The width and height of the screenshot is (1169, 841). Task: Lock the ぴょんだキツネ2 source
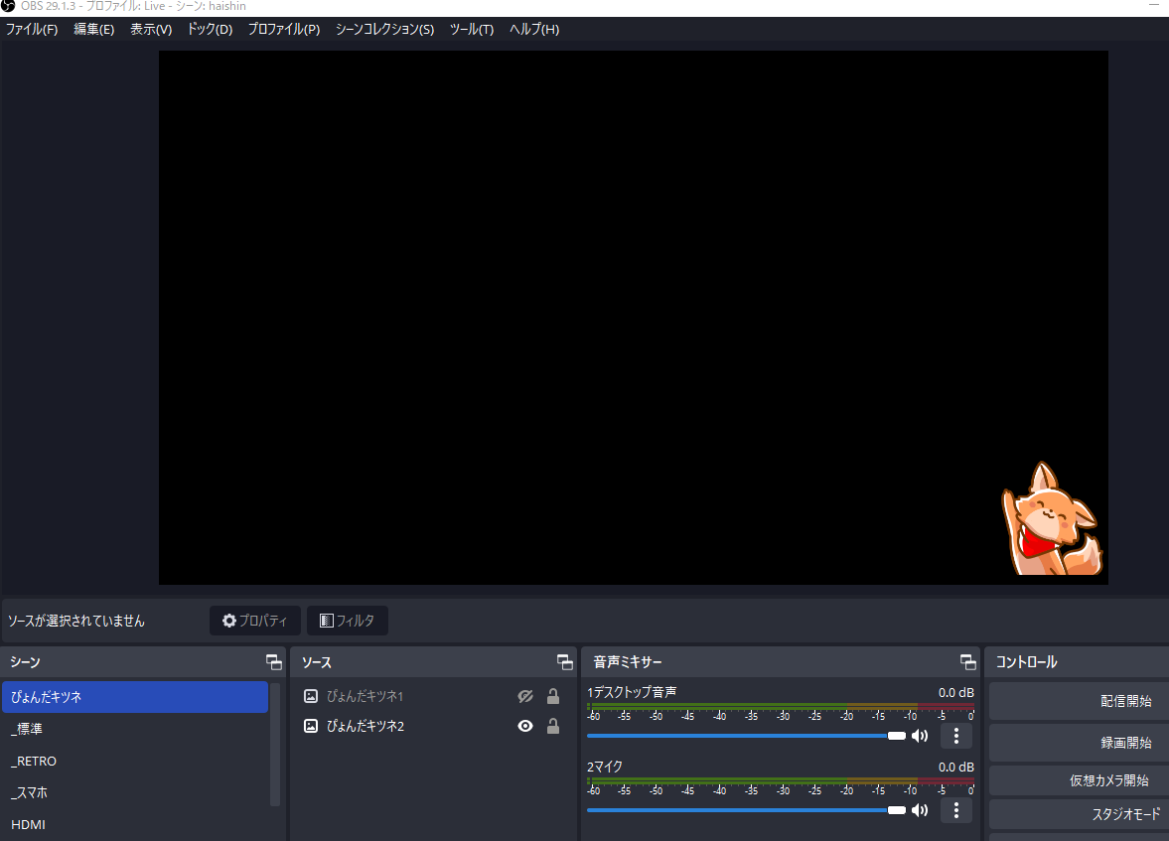pyautogui.click(x=552, y=726)
